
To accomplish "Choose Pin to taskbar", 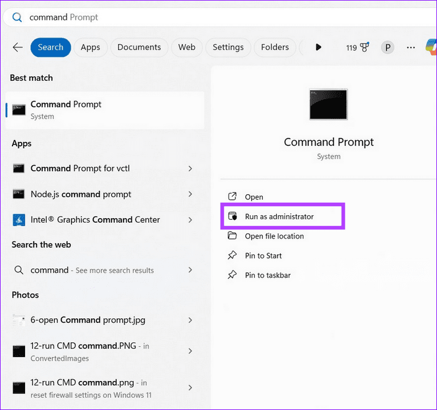I will (268, 275).
